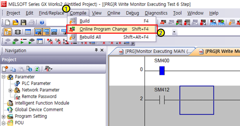
Task: Click the contact with green play icon
Action: point(31,41)
